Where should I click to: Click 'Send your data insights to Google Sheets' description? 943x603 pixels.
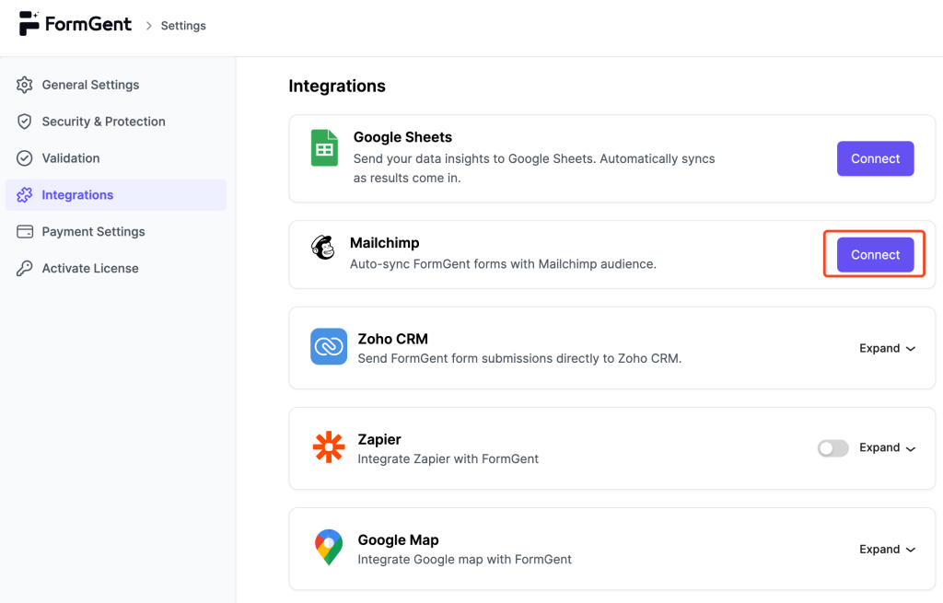534,168
